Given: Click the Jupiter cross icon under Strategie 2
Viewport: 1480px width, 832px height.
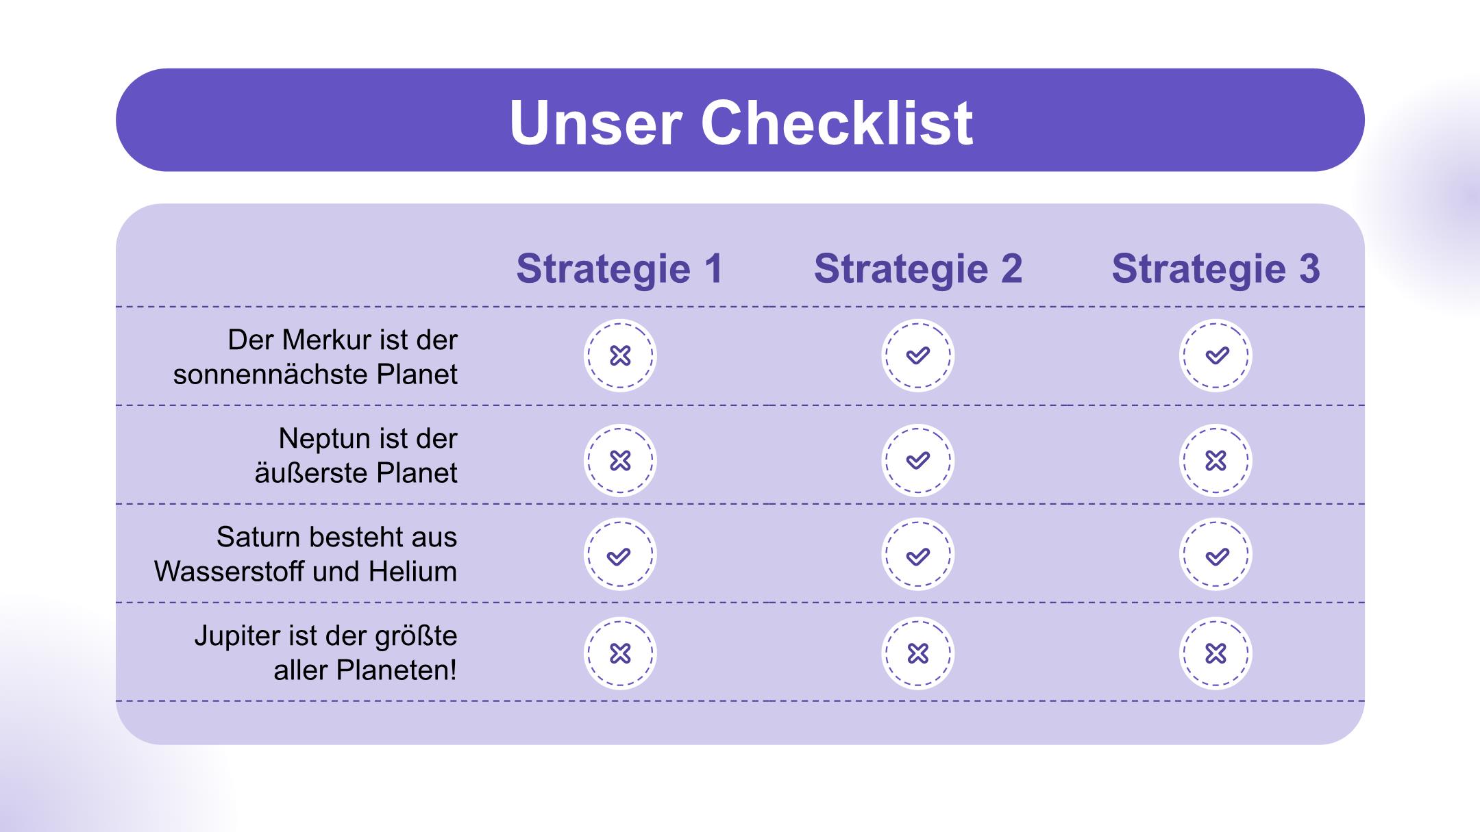Looking at the screenshot, I should (918, 653).
